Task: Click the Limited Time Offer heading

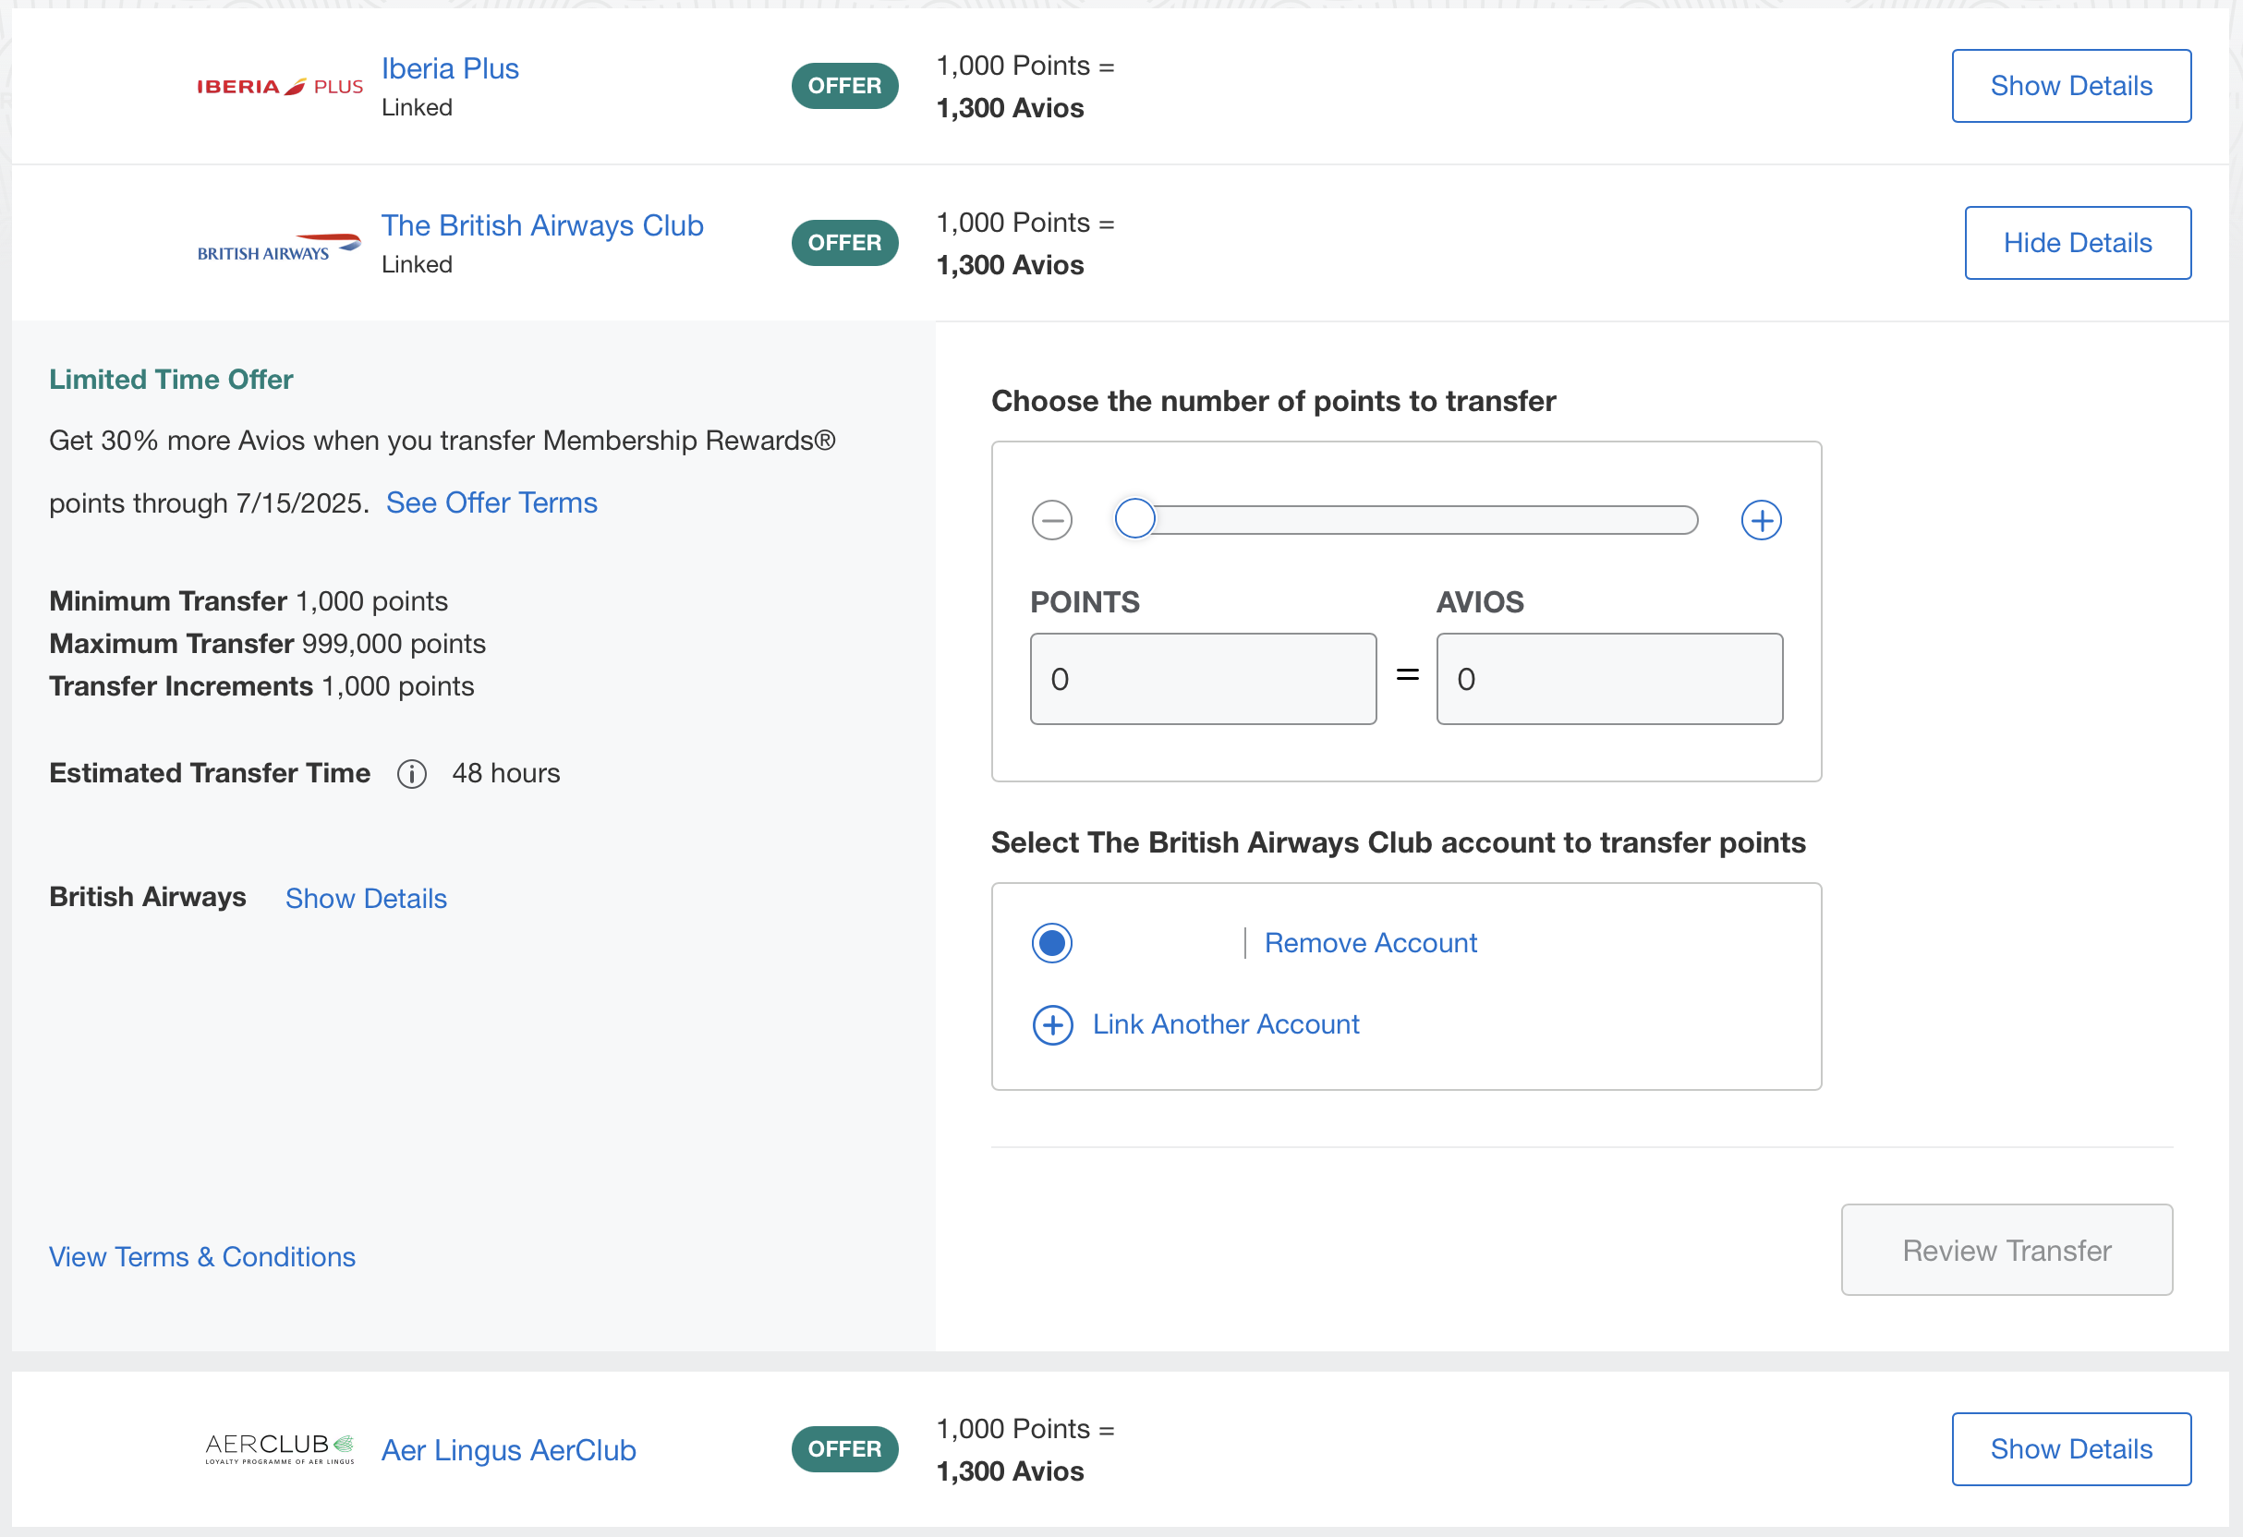Action: click(x=171, y=381)
